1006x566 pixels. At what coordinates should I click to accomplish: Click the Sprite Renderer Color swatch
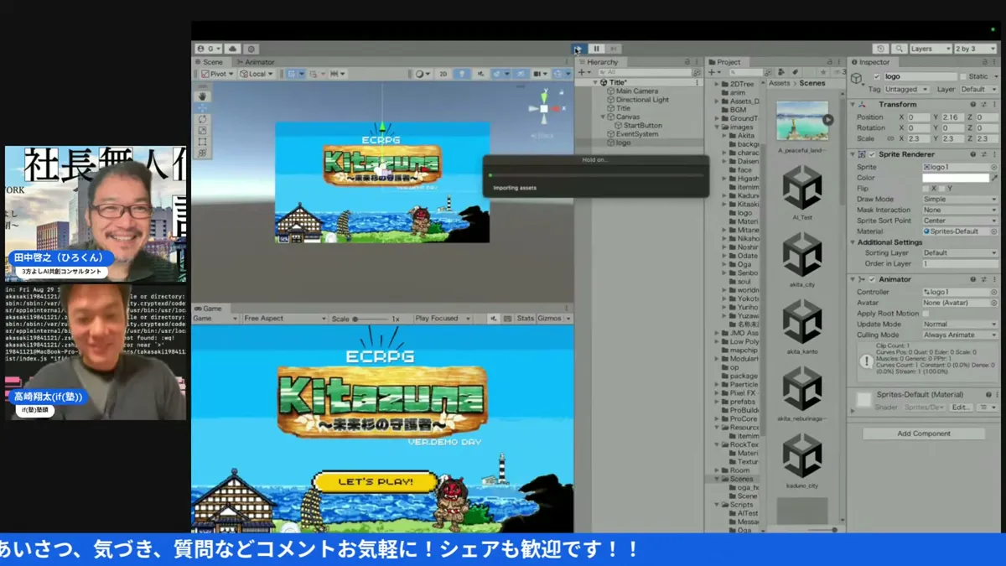pos(956,178)
